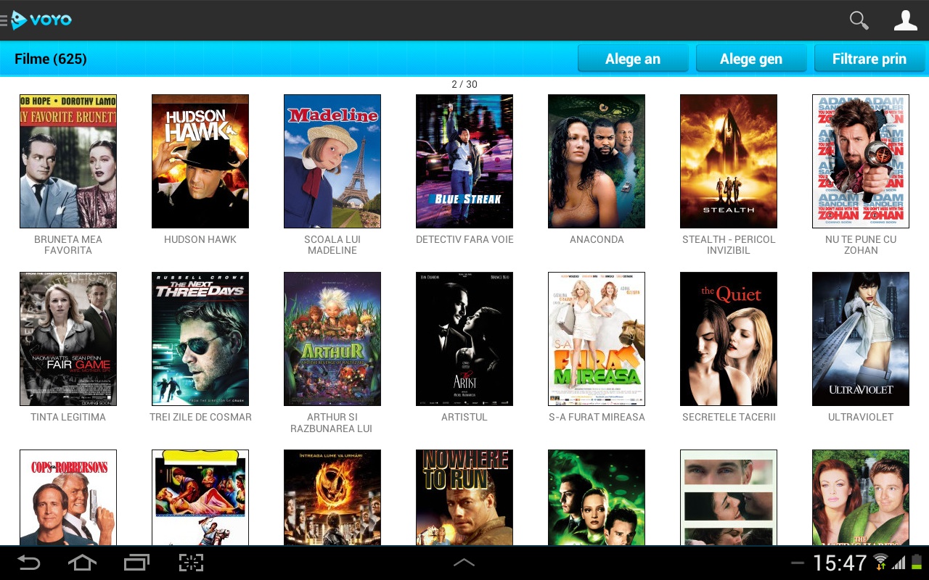Expand the bottom bar up chevron

464,563
